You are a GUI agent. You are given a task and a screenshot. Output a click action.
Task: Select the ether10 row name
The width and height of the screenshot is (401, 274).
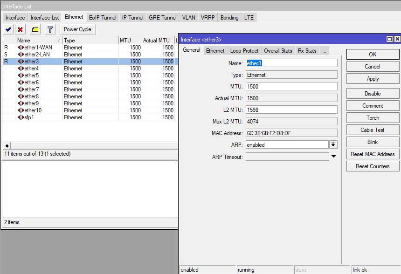pos(33,110)
